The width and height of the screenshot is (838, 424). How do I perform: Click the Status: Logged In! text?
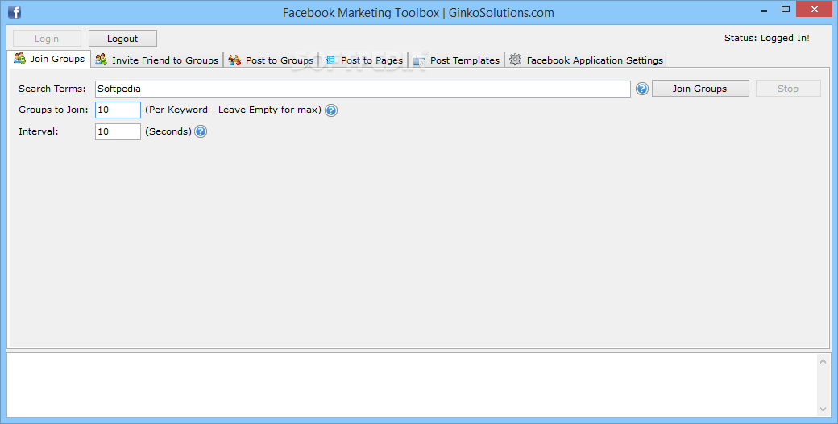(x=767, y=38)
